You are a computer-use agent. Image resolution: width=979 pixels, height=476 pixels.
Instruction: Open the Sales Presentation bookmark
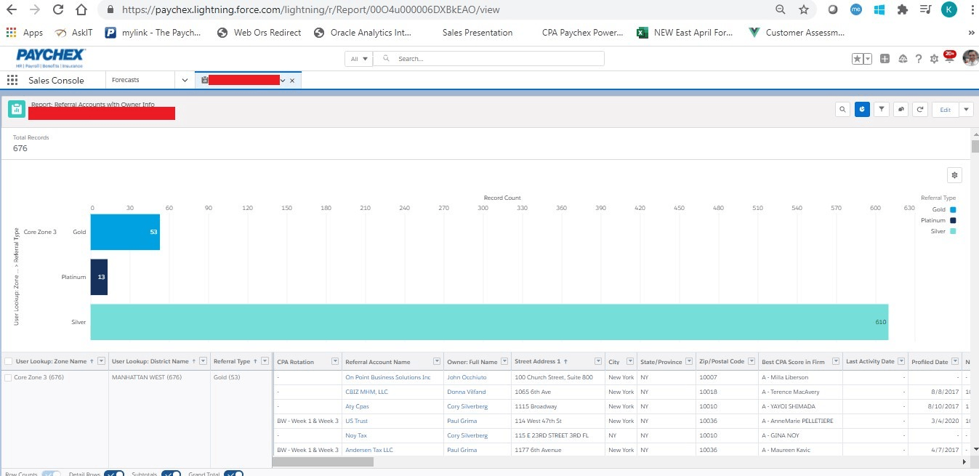pos(478,33)
